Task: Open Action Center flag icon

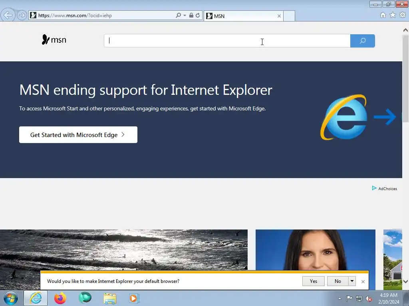Action: [x=349, y=298]
